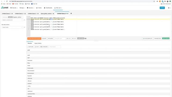Open the Gmail bookmark
172x97 pixels.
tap(9, 4)
